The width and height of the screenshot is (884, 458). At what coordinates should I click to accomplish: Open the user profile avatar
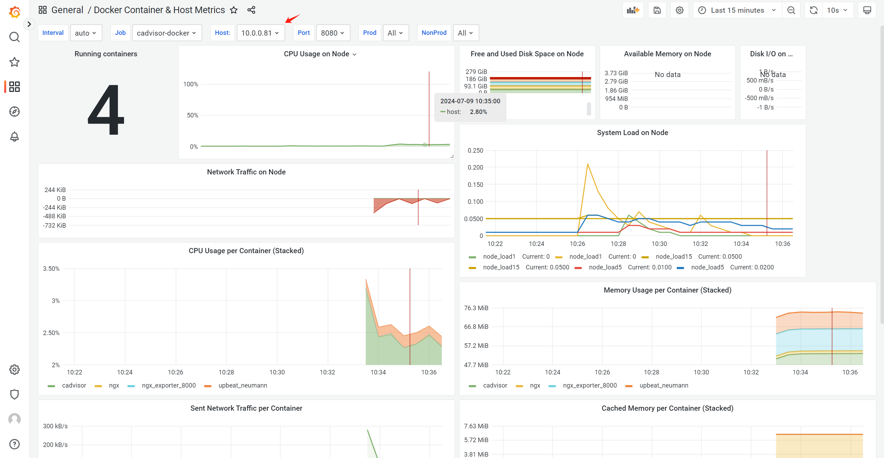pyautogui.click(x=15, y=419)
